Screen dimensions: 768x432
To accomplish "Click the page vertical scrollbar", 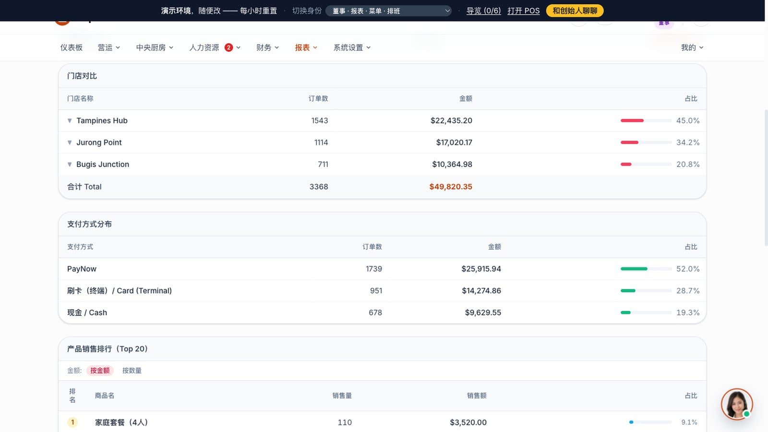I will [x=766, y=178].
